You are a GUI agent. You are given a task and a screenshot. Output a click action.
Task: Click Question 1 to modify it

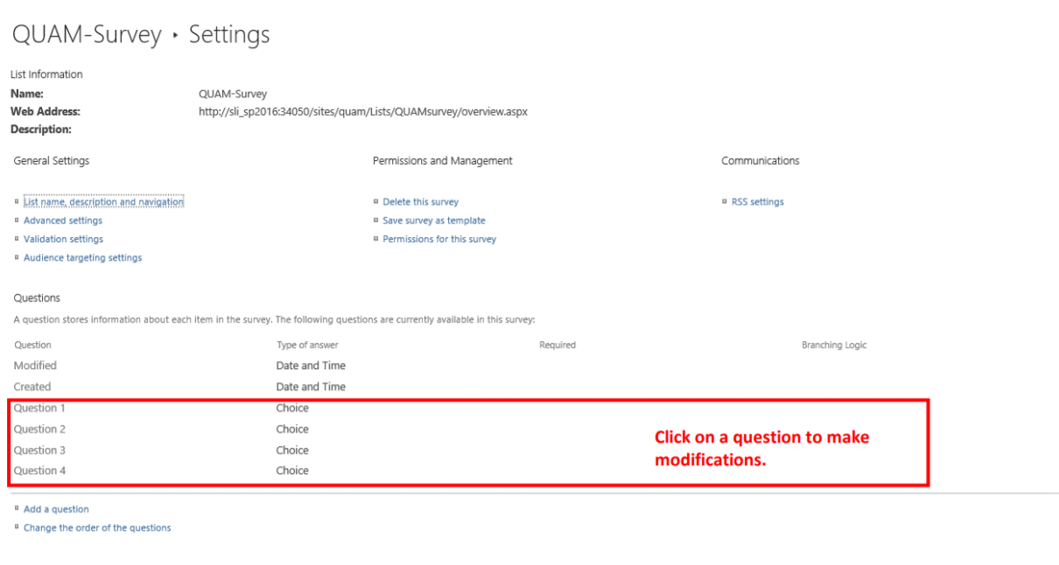click(x=39, y=408)
